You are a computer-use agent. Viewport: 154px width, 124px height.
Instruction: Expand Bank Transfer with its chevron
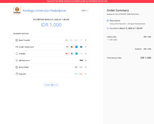coord(86,40)
